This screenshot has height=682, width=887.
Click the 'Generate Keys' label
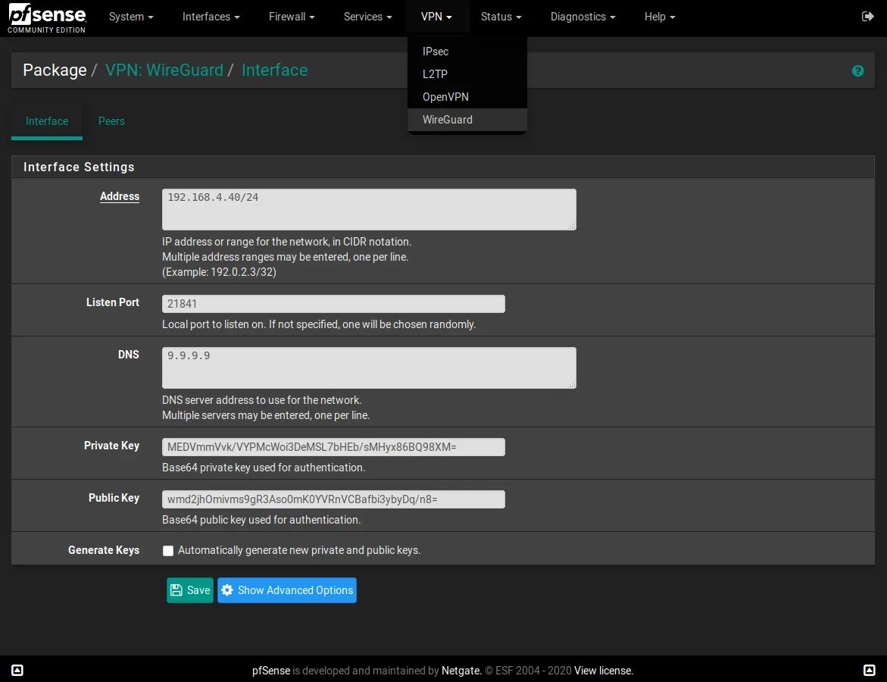[x=104, y=550]
